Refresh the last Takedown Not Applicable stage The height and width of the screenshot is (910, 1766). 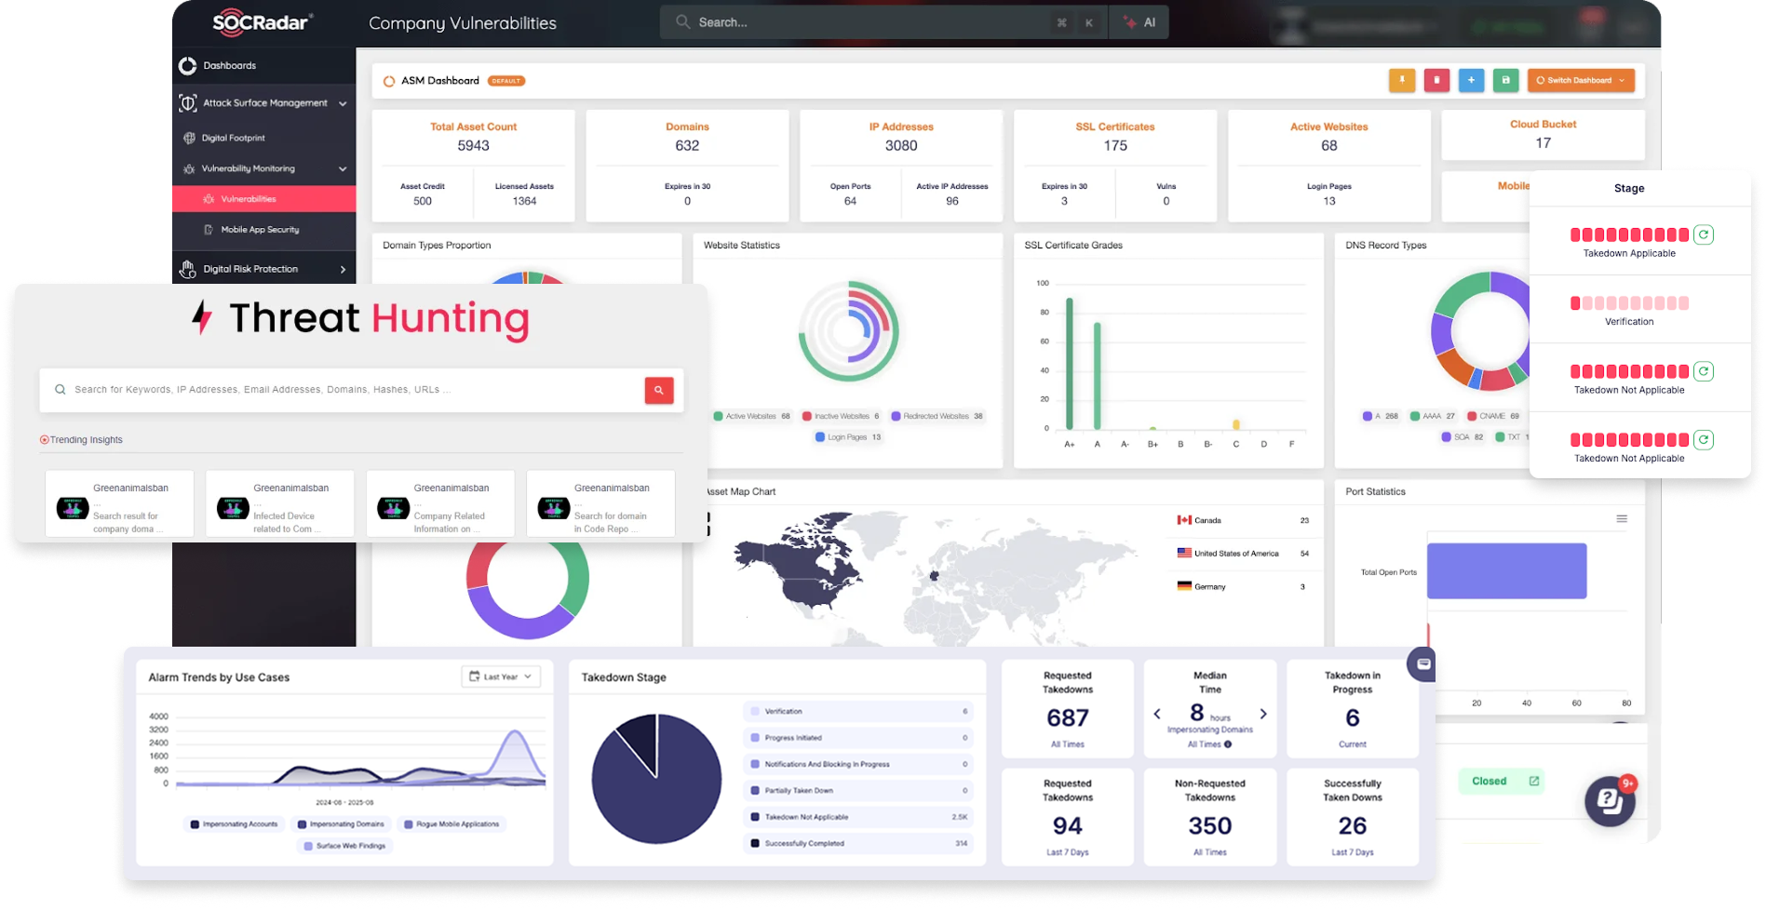click(x=1704, y=440)
